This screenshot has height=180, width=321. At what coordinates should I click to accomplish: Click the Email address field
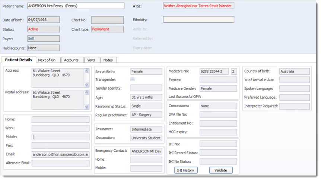point(60,154)
